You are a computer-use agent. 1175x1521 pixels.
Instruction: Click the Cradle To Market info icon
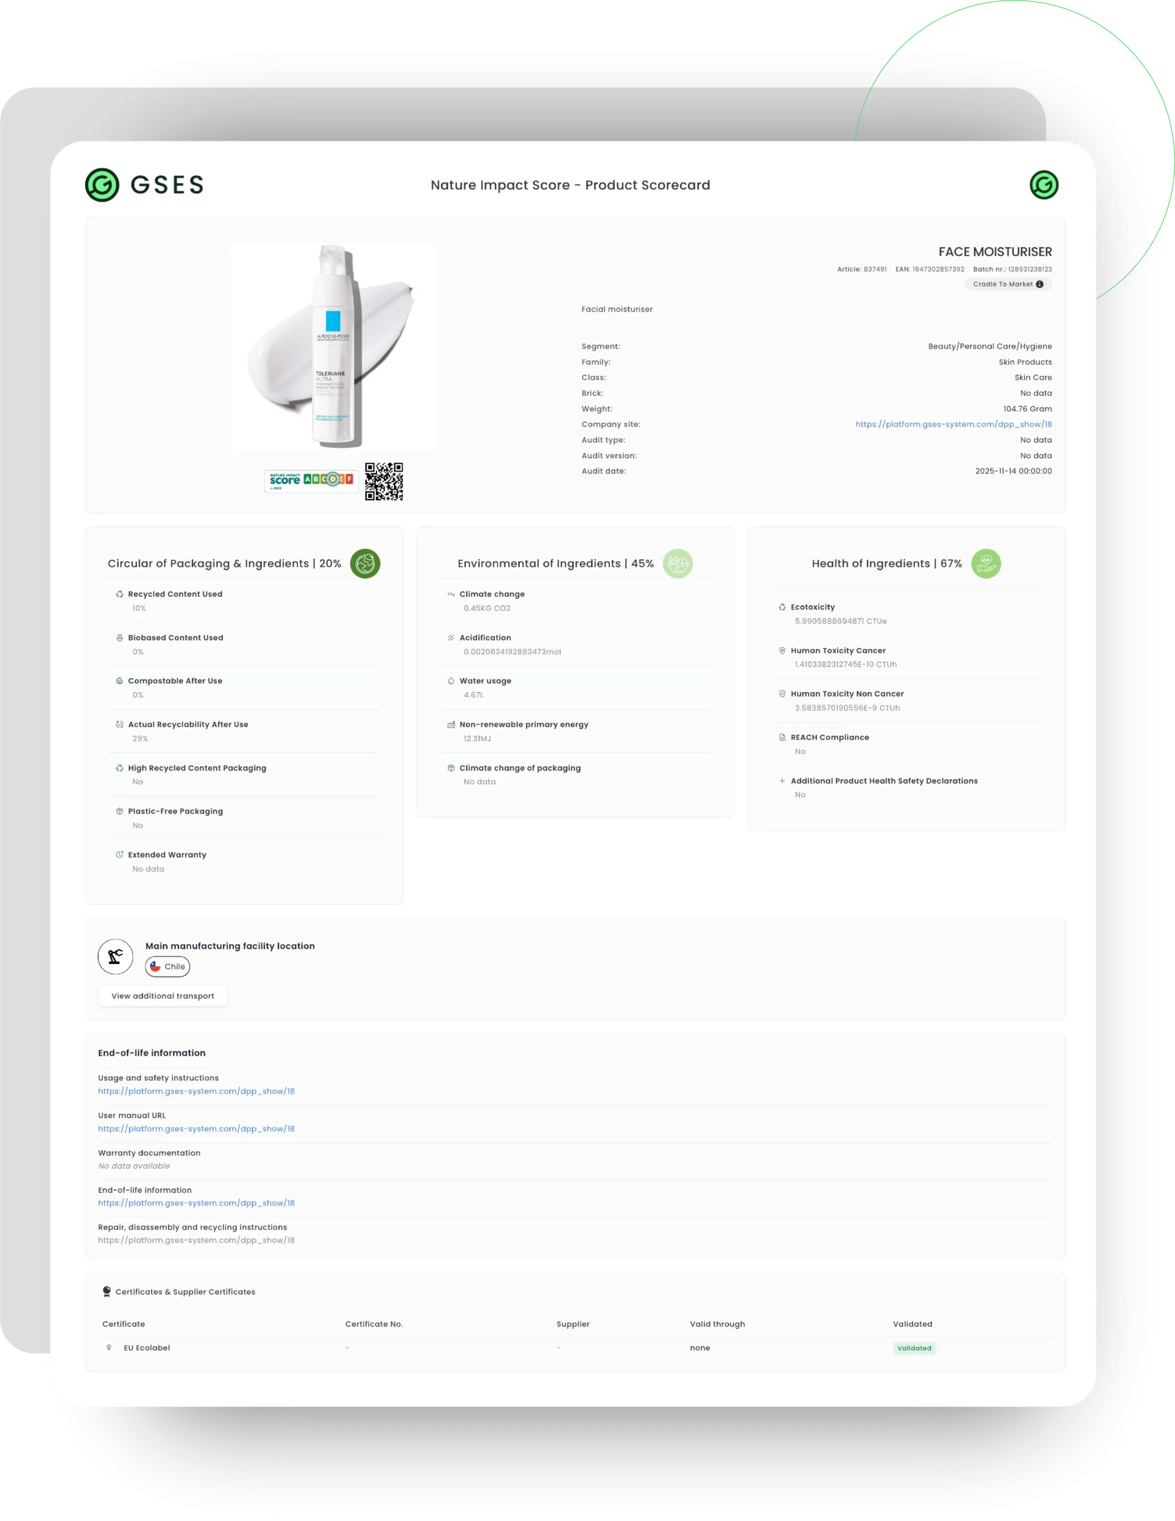pyautogui.click(x=1039, y=284)
